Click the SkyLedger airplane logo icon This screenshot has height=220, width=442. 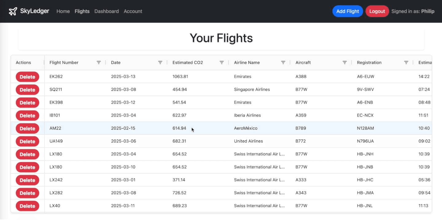13,11
